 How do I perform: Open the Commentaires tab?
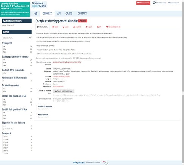pos(113,27)
